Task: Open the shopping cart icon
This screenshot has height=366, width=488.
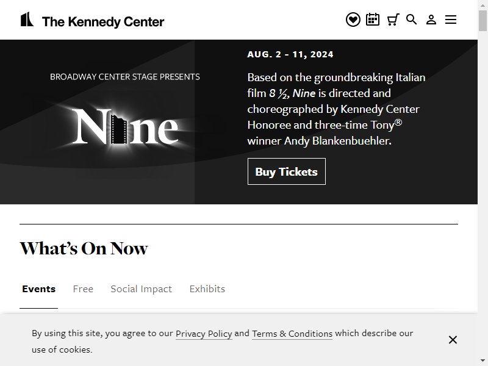Action: coord(393,20)
